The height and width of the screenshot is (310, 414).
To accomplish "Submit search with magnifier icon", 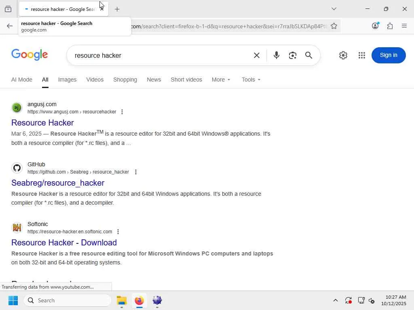I will click(x=308, y=55).
